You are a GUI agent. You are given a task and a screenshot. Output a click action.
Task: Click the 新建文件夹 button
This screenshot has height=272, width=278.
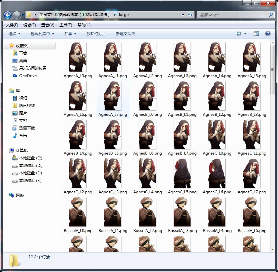(126, 34)
